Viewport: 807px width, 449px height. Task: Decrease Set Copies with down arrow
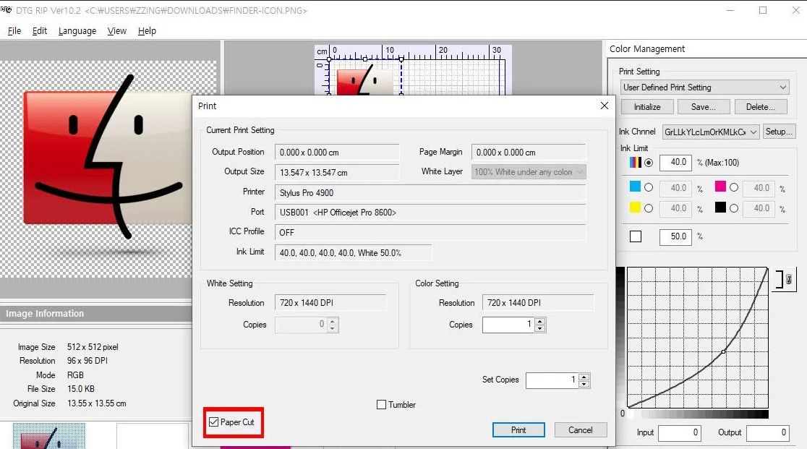pyautogui.click(x=584, y=384)
